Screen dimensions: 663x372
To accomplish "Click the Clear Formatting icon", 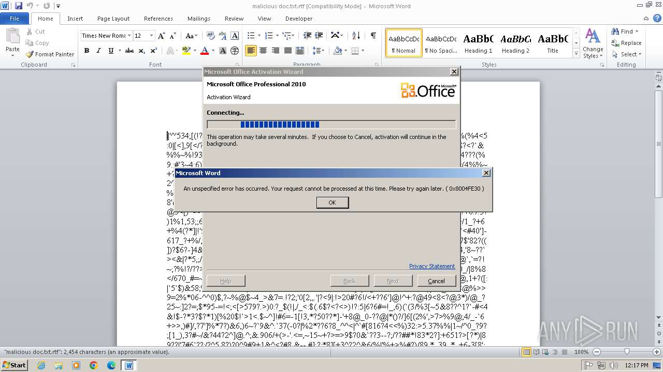I will click(211, 36).
